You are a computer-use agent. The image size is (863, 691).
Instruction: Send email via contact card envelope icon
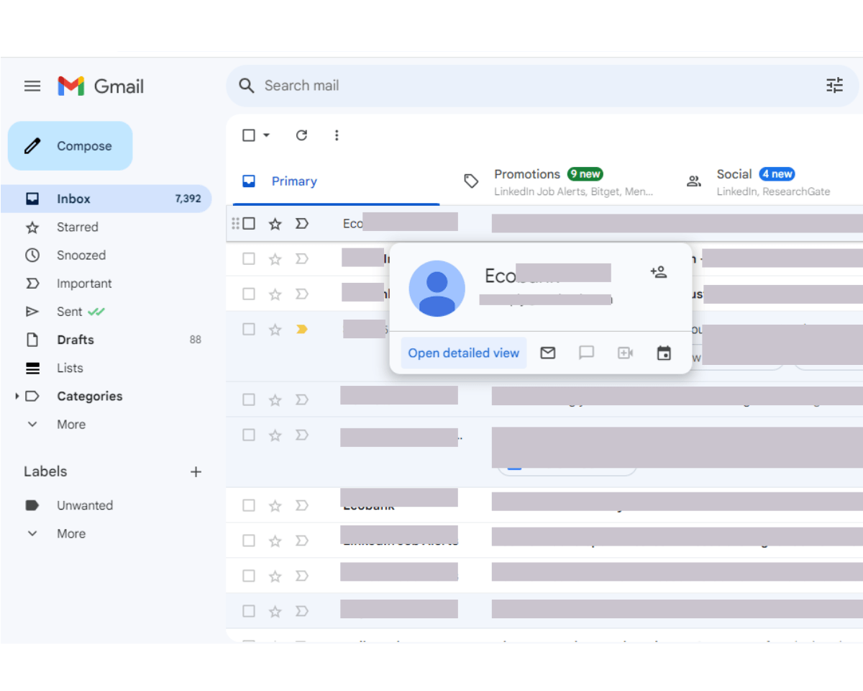click(x=548, y=353)
